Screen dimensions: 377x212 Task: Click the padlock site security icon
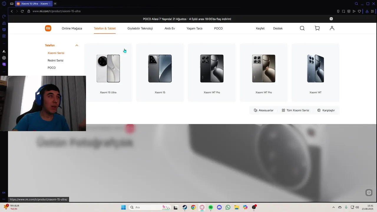tap(29, 11)
